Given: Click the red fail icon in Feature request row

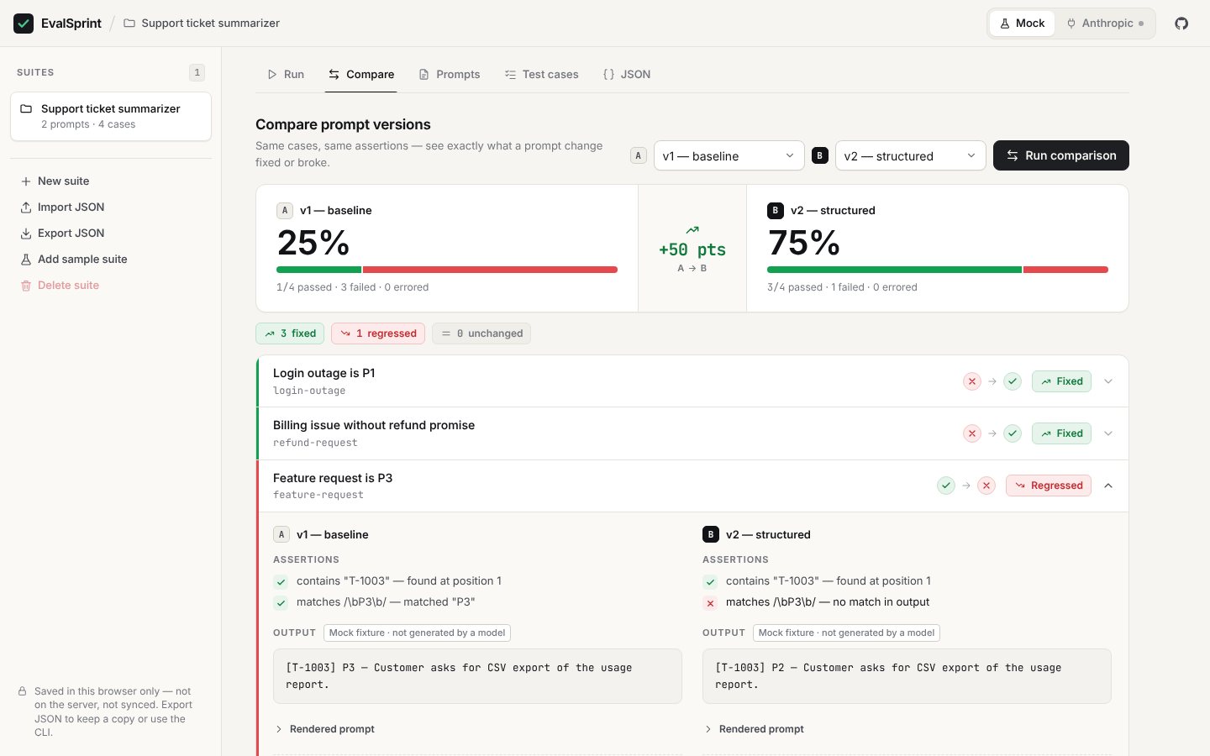Looking at the screenshot, I should [986, 486].
